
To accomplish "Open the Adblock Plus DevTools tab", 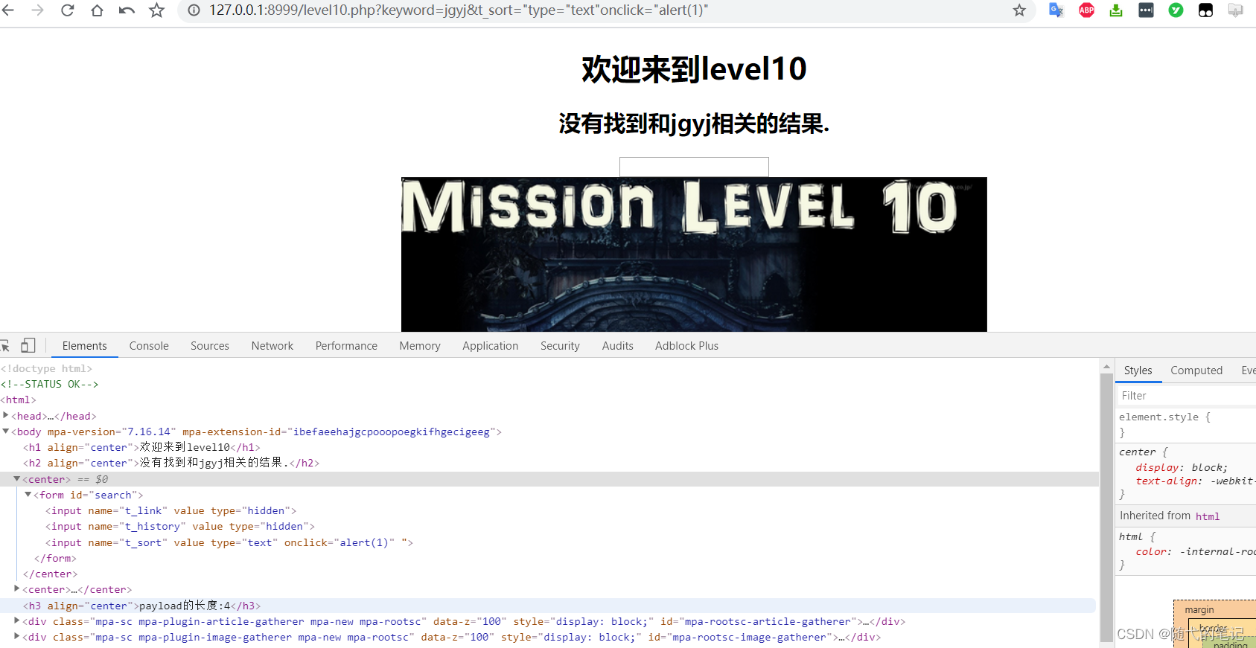I will (x=686, y=346).
